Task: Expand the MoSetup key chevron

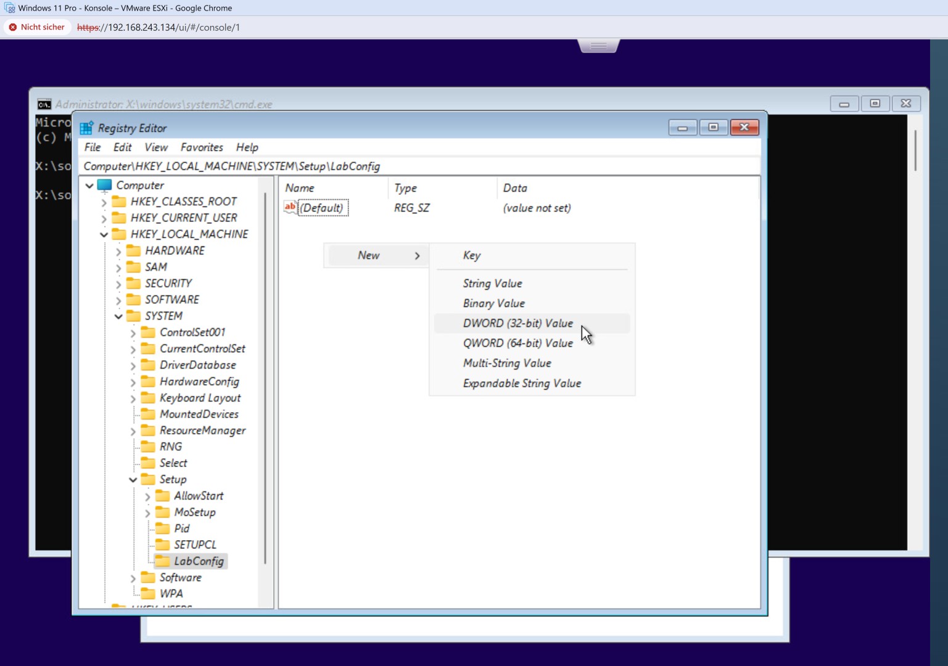Action: point(147,512)
